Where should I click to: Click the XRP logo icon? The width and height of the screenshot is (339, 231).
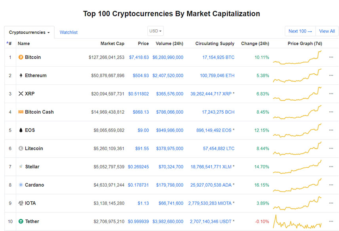pyautogui.click(x=21, y=94)
